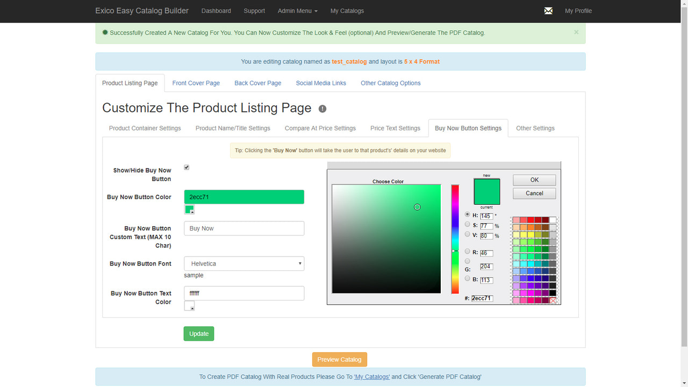Screen dimensions: 688x387
Task: Open the messages envelope icon in the navbar
Action: (548, 10)
